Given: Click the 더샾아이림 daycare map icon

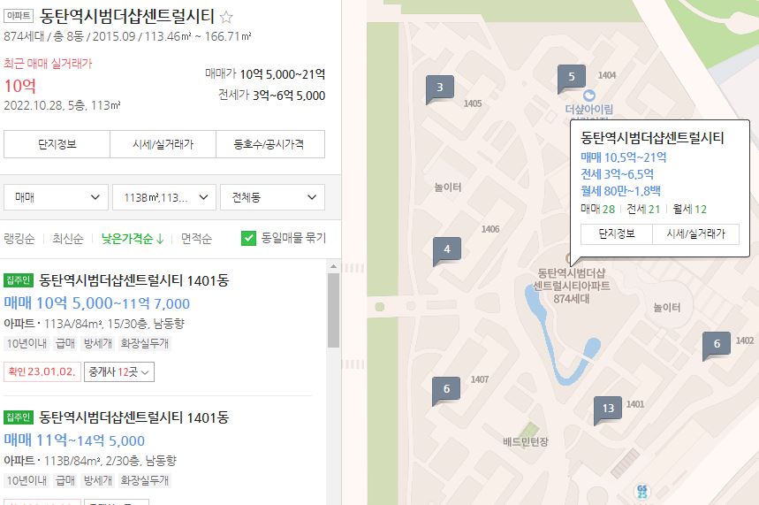Looking at the screenshot, I should 589,96.
